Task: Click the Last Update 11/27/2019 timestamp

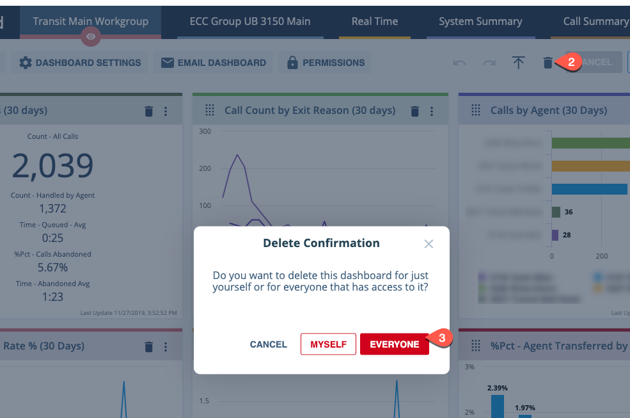Action: coord(128,312)
